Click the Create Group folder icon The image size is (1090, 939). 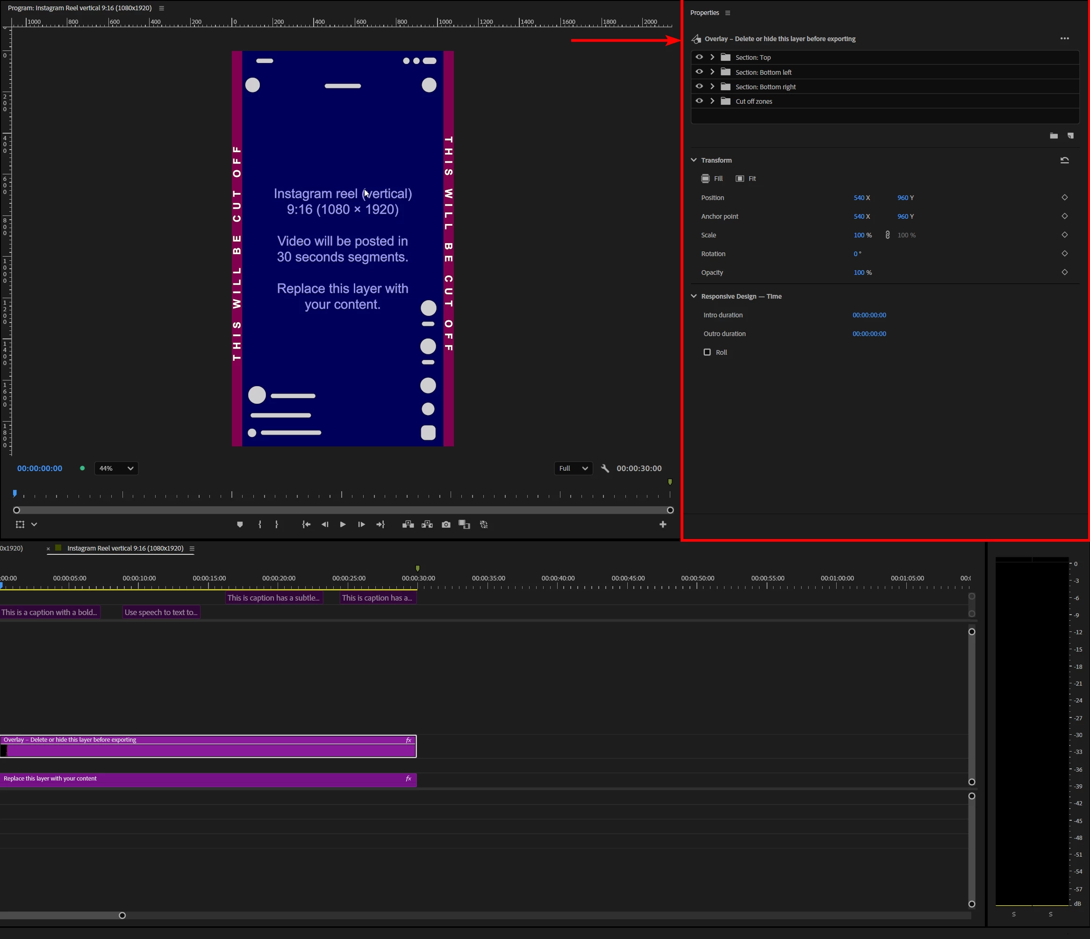(x=1053, y=136)
